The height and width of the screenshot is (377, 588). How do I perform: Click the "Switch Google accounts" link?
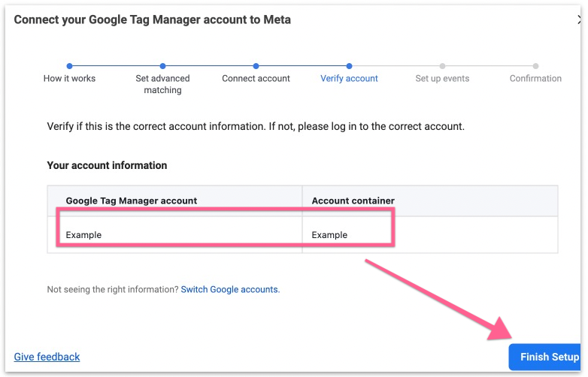coord(229,289)
